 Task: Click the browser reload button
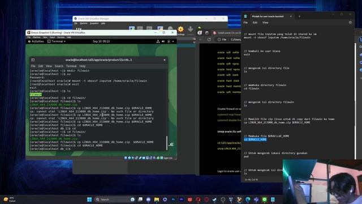(x=209, y=40)
